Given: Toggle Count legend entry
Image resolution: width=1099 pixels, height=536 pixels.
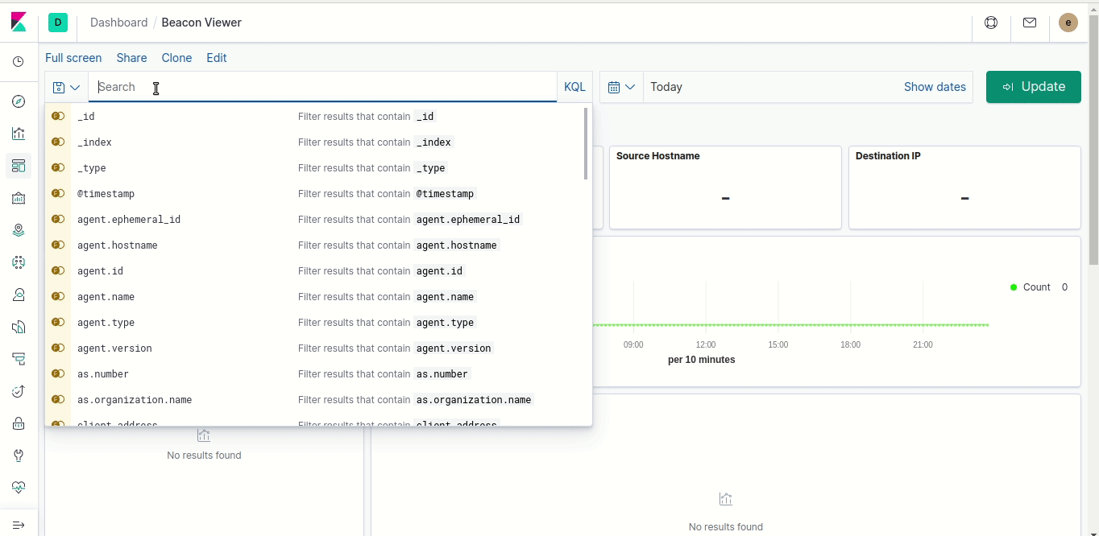Looking at the screenshot, I should click(1036, 287).
